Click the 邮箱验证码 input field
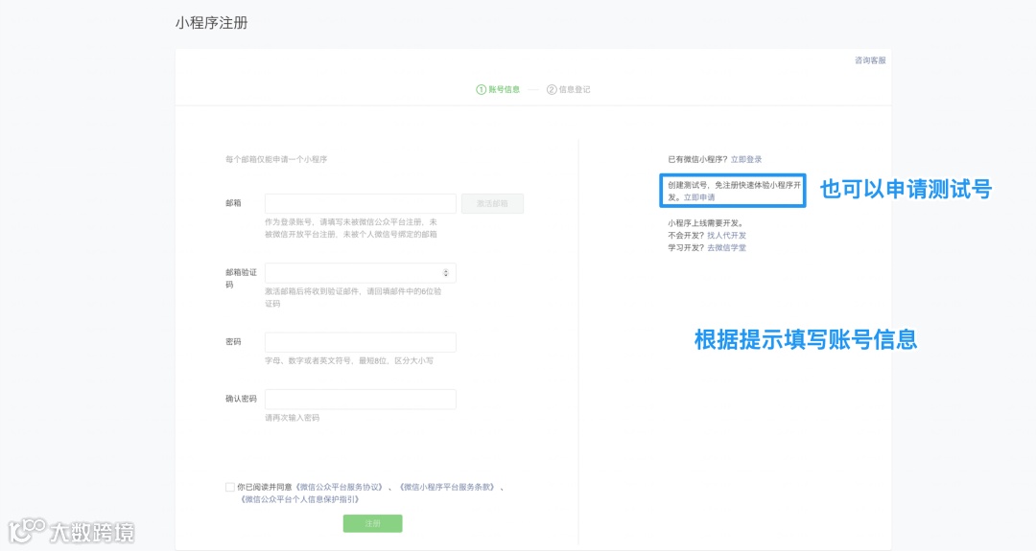This screenshot has width=1036, height=551. click(x=360, y=272)
